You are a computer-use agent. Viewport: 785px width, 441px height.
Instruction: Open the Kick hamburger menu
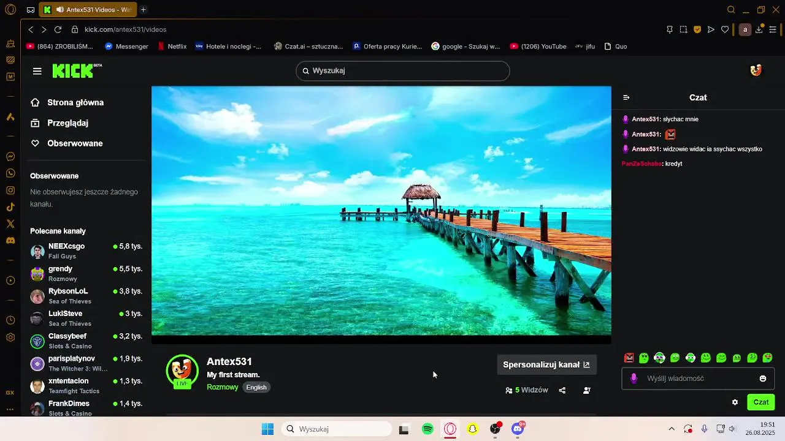point(37,71)
